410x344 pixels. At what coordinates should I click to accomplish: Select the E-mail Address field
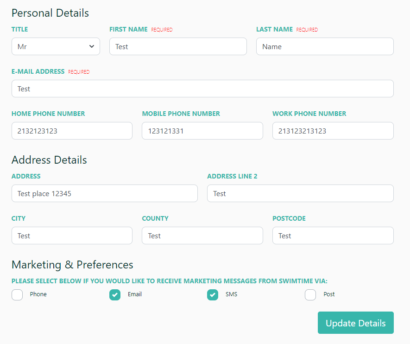coord(202,89)
